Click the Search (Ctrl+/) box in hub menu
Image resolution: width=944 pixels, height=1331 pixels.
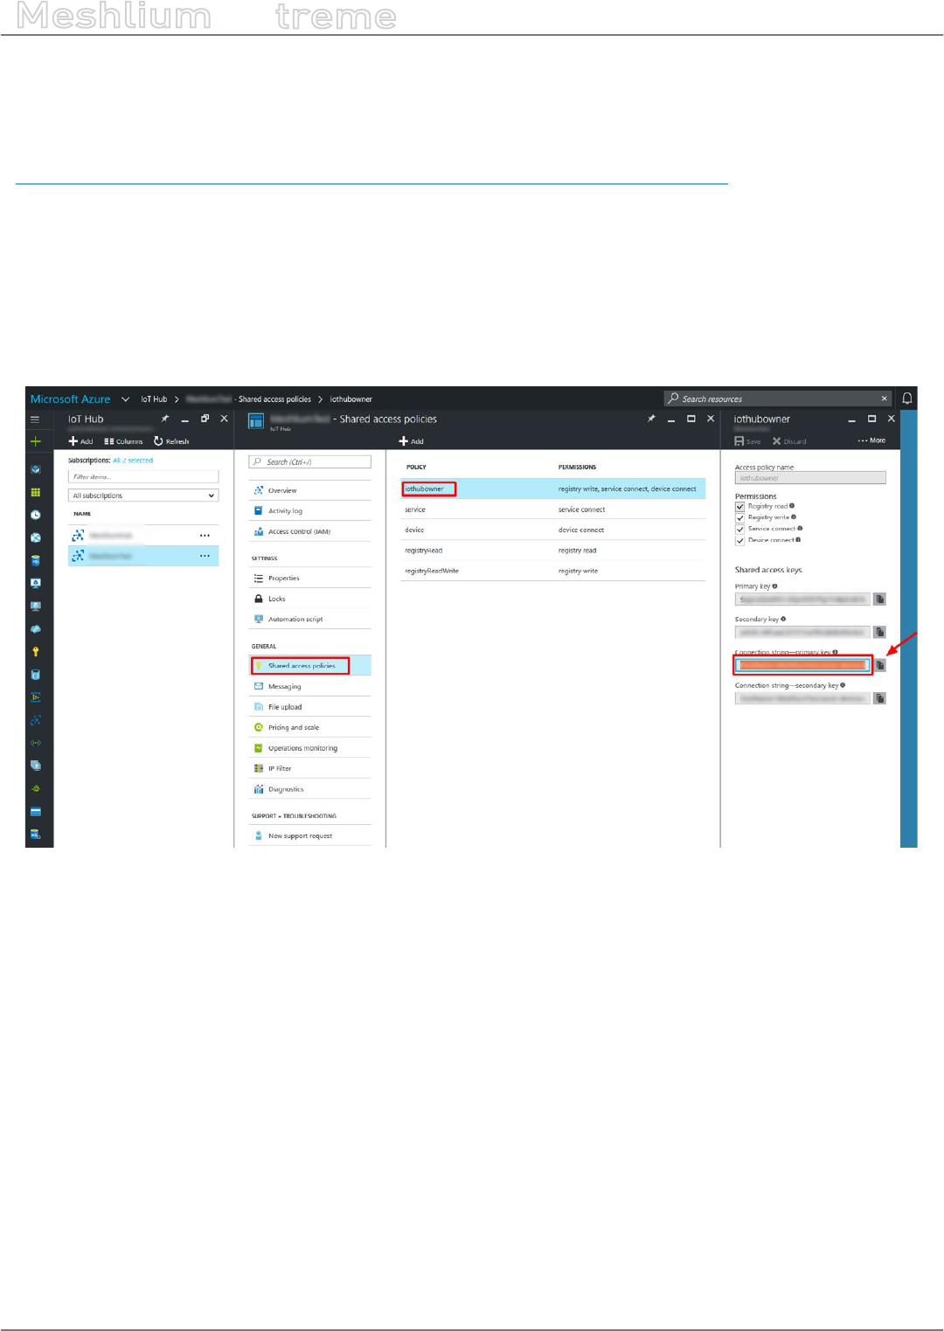tap(310, 461)
